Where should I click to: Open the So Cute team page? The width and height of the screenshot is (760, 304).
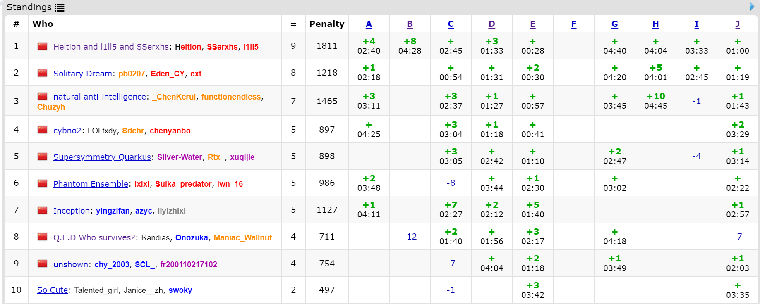point(52,290)
